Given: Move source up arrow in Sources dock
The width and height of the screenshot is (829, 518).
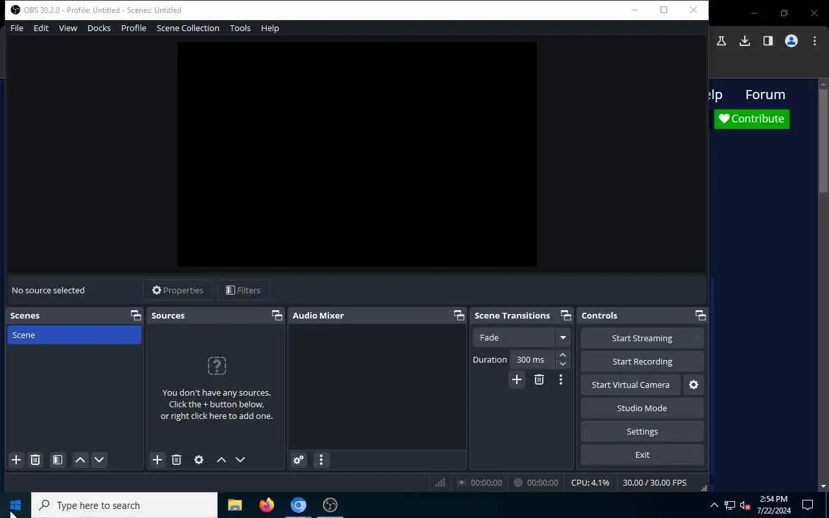Looking at the screenshot, I should pos(221,460).
